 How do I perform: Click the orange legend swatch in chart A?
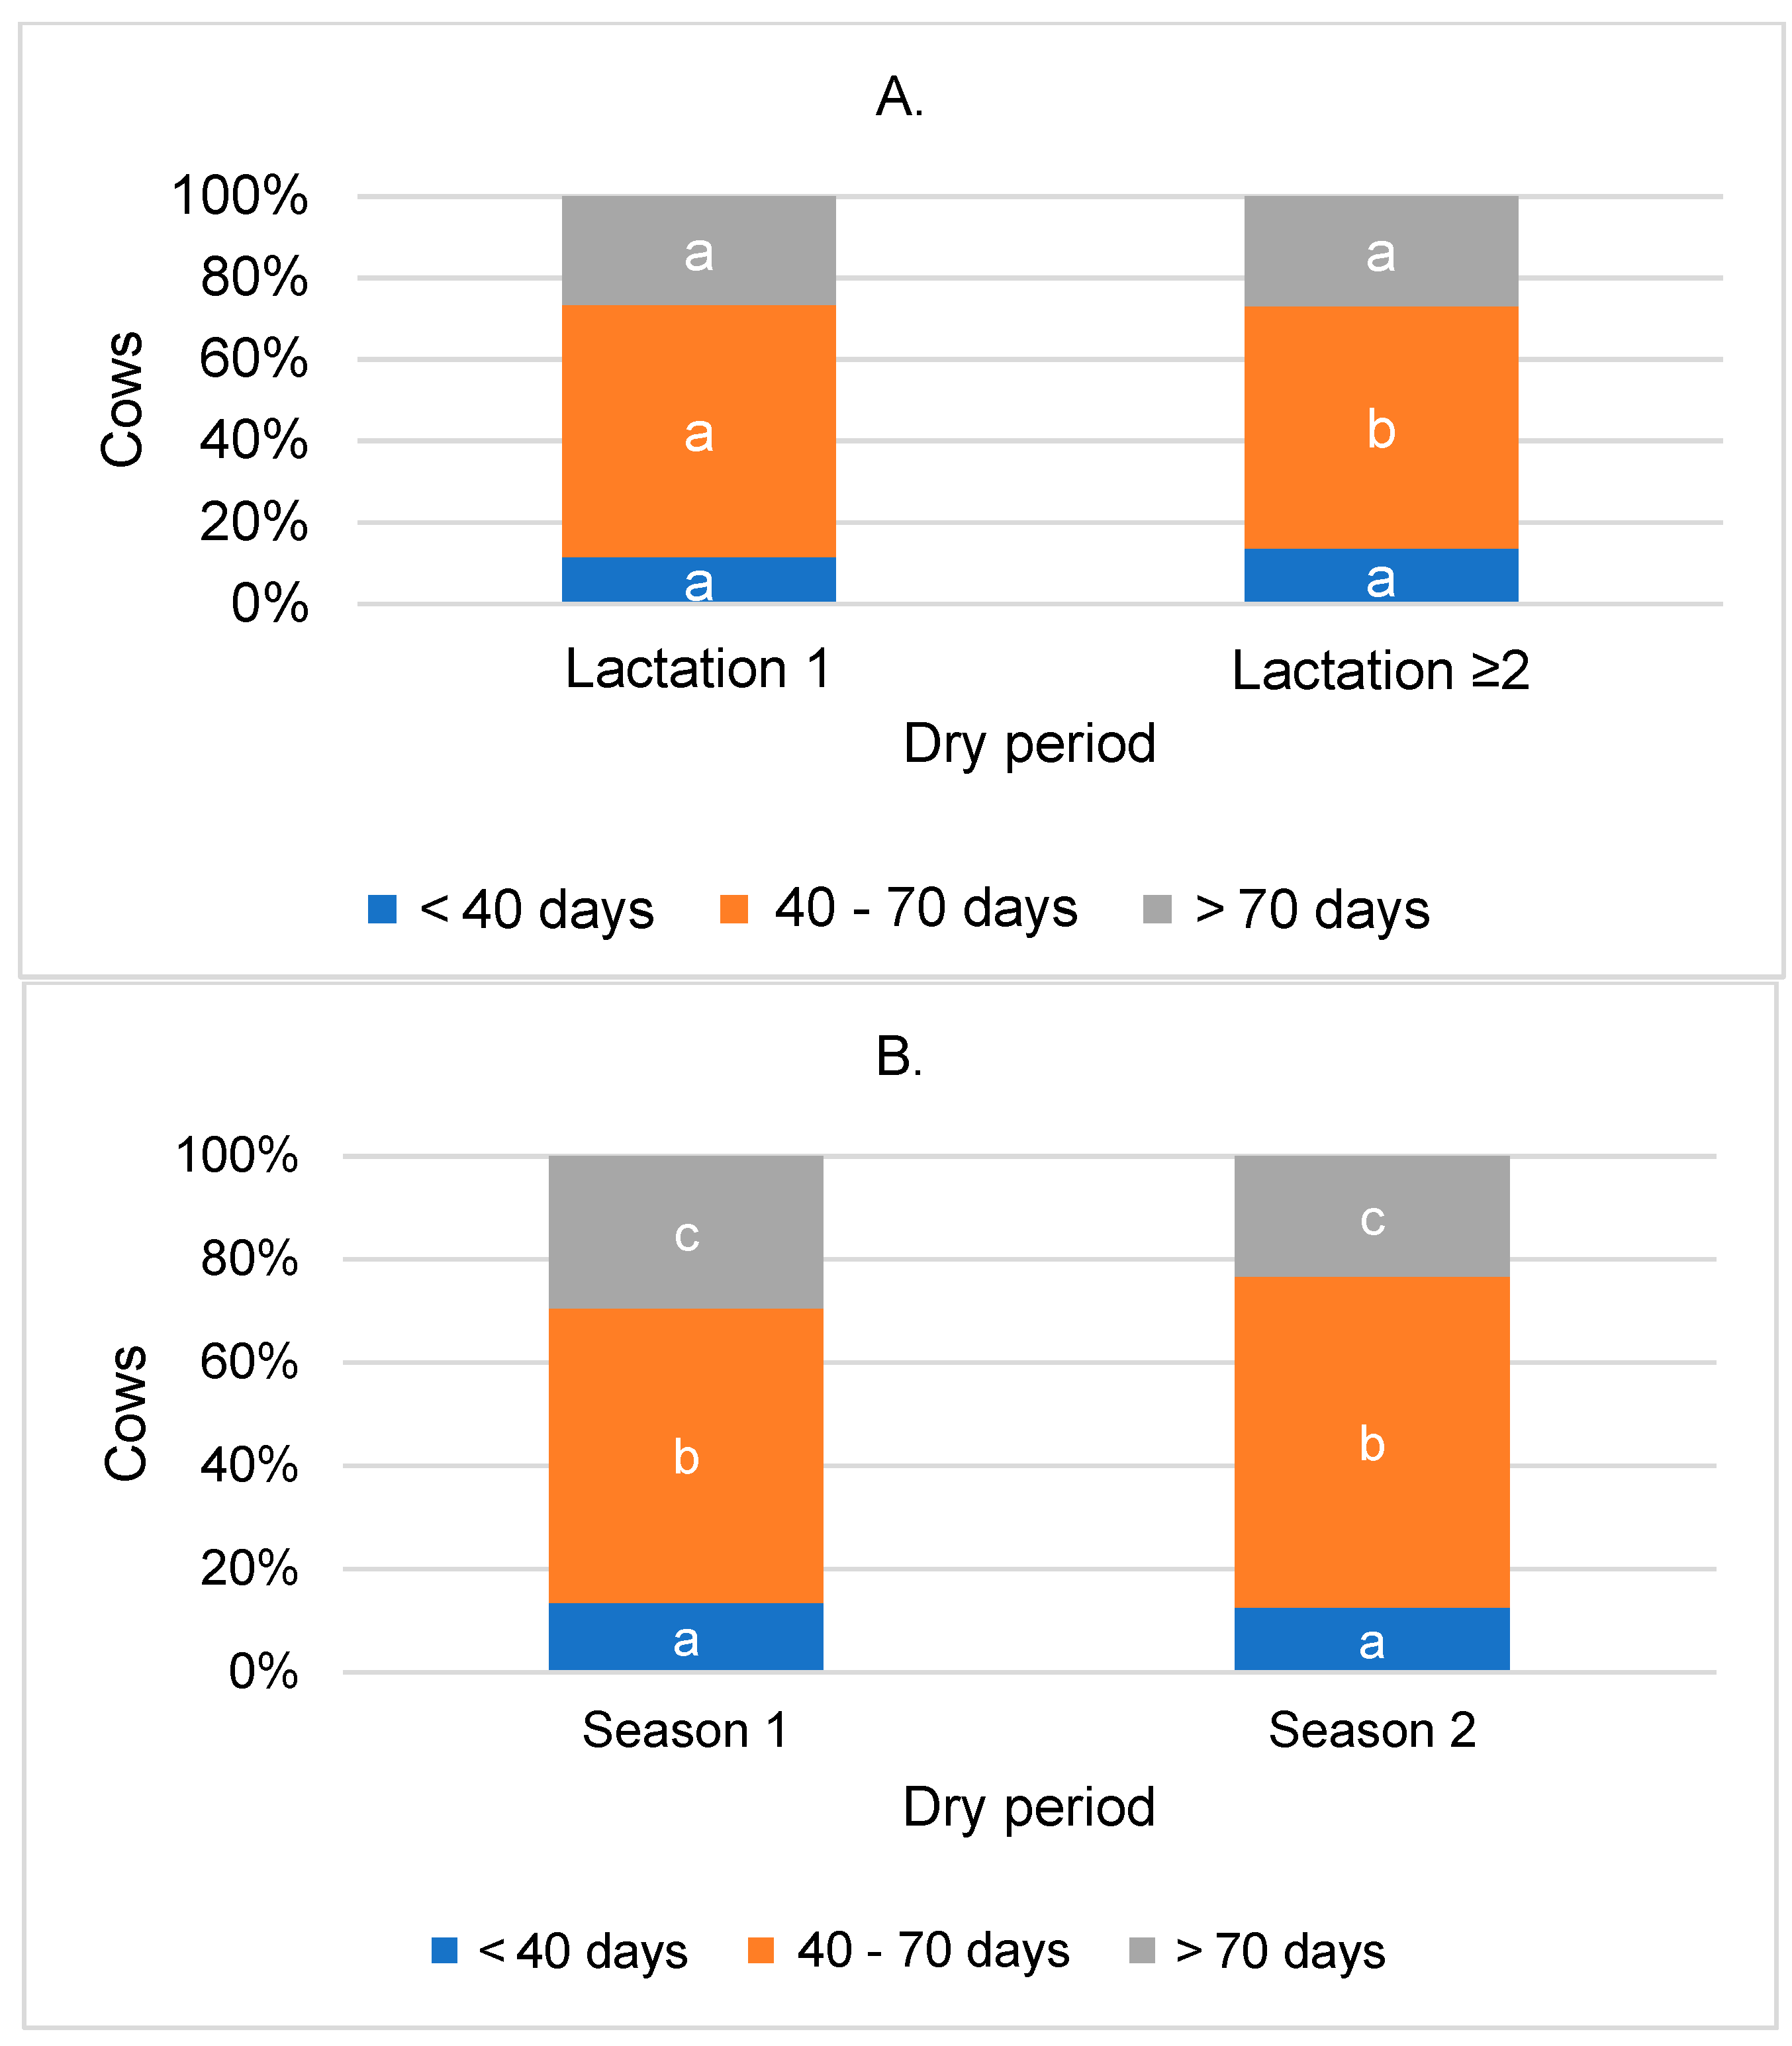(734, 909)
